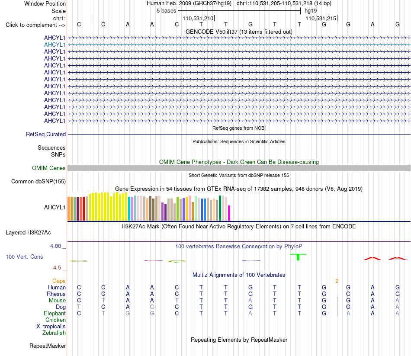Click the dark green bar in the GTEx chart
The width and height of the screenshot is (411, 356).
220,208
